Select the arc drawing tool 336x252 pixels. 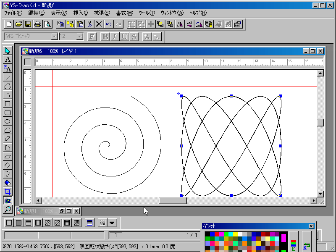tap(8, 95)
